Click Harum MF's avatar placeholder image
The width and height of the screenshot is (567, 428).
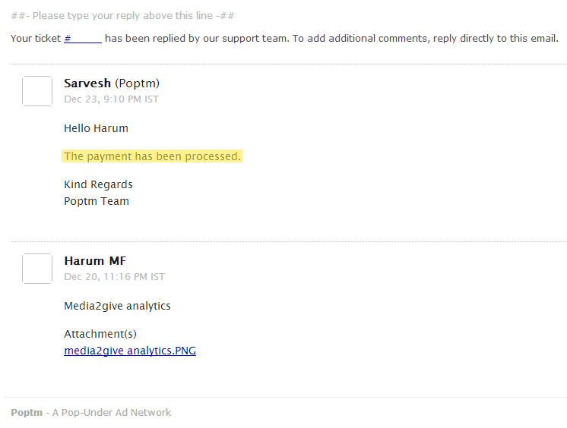pyautogui.click(x=37, y=269)
